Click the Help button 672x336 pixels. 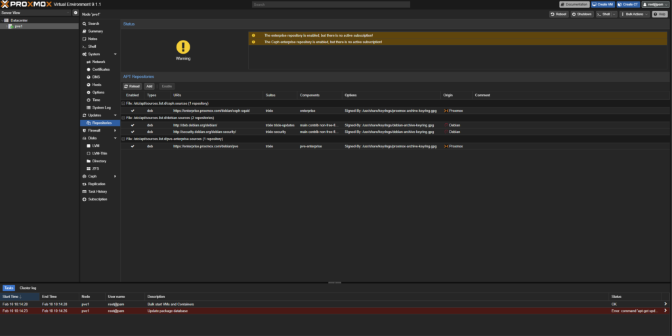coord(660,14)
